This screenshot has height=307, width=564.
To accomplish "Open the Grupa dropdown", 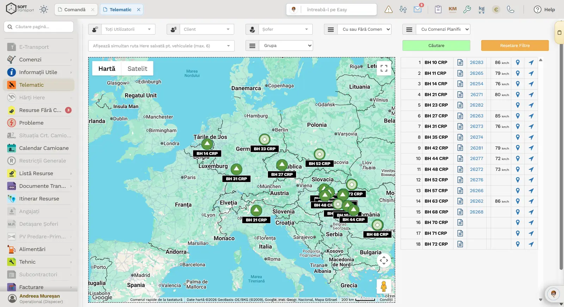I will click(x=286, y=45).
